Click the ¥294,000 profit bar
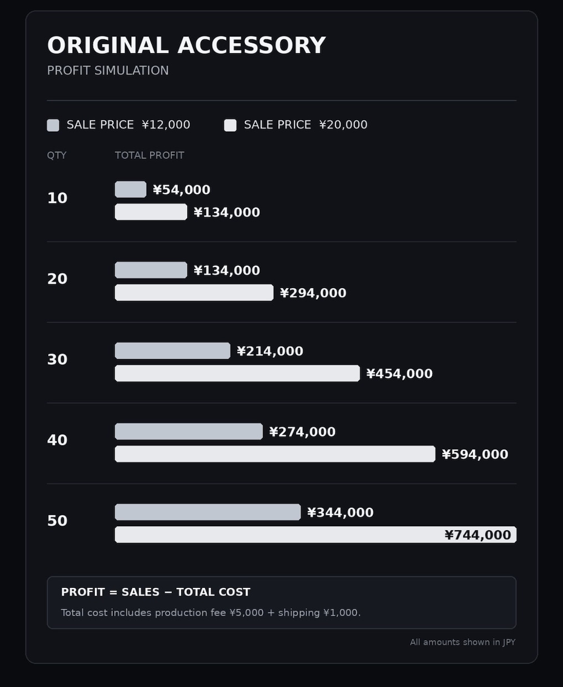This screenshot has width=563, height=687. point(194,293)
